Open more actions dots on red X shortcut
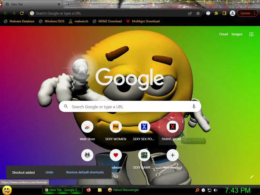Viewport: 260px width, 195px height. tap(183, 121)
